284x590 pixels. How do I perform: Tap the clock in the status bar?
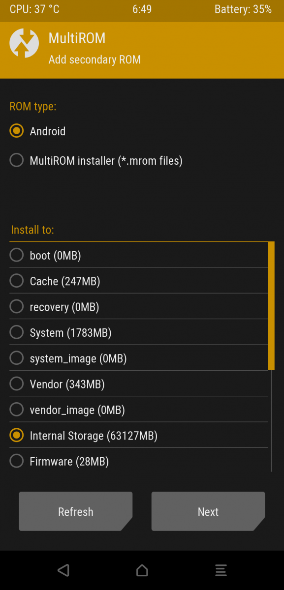coord(142,9)
